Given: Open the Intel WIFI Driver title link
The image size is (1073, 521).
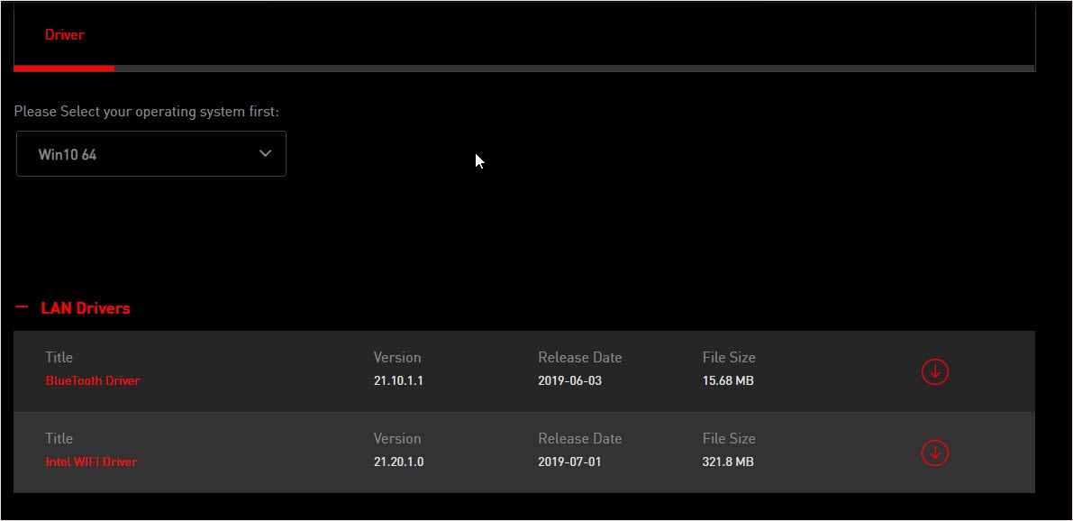Looking at the screenshot, I should pyautogui.click(x=91, y=462).
